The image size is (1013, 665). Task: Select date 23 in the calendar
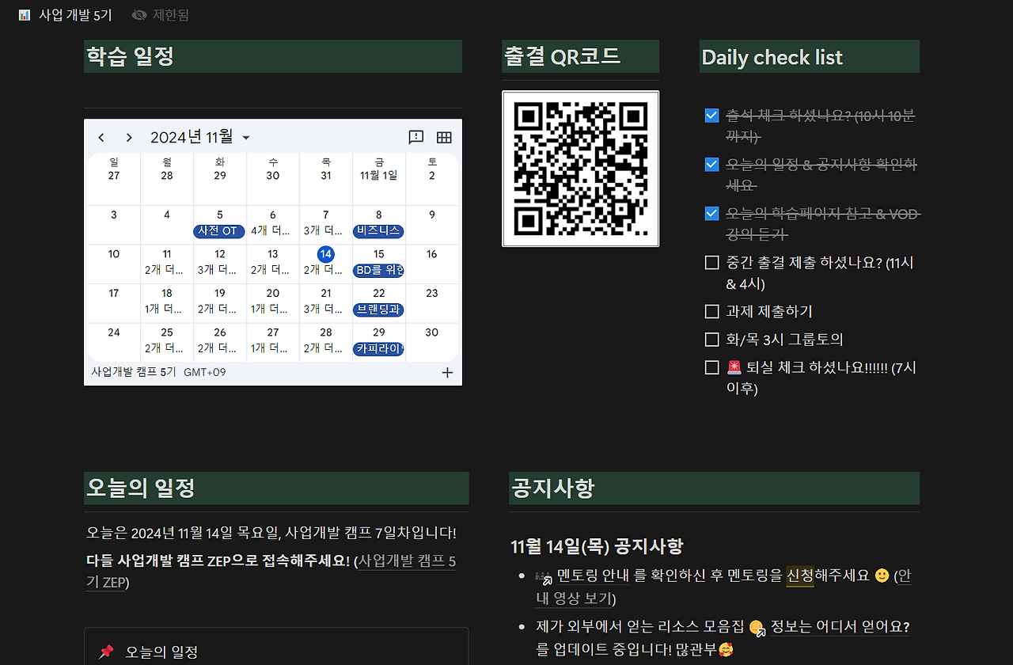point(432,293)
